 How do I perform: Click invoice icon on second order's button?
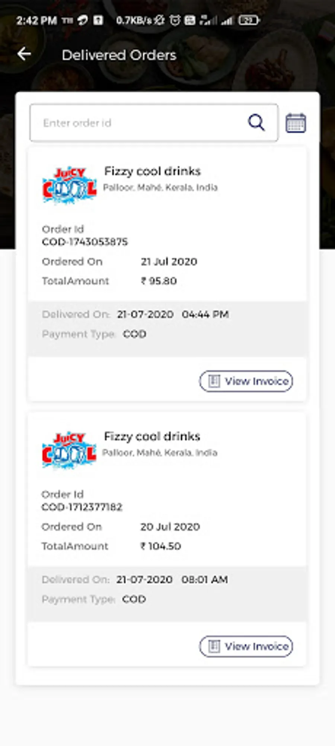coord(214,646)
